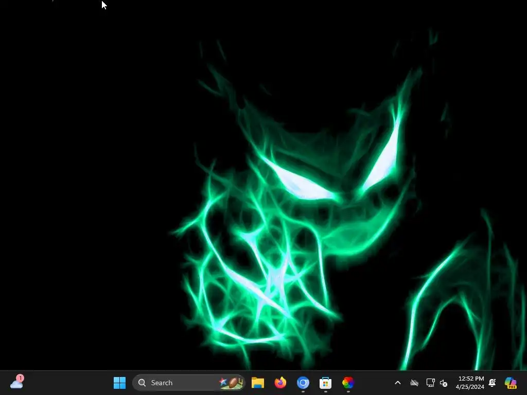Open the OneDrive cloud tray icon
The image size is (527, 395).
pos(414,383)
